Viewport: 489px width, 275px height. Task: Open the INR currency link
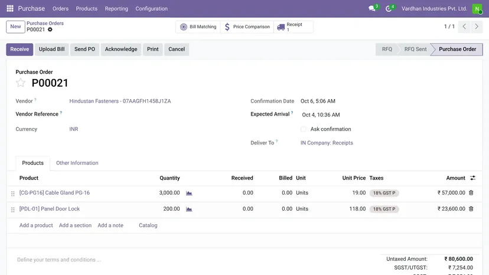74,129
